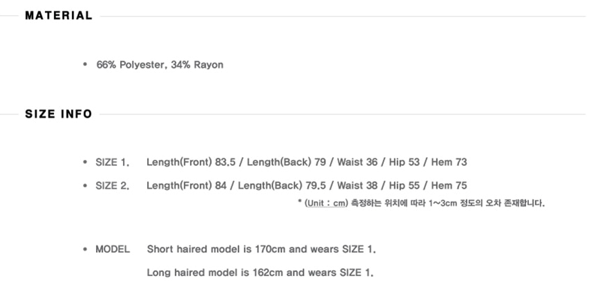Click the Hip 55 measurement
This screenshot has height=292, width=609.
[x=403, y=185]
